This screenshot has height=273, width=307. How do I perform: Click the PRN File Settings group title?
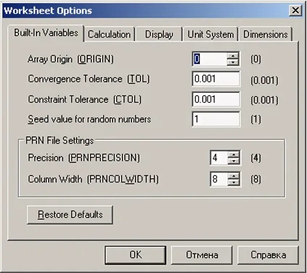pos(60,140)
